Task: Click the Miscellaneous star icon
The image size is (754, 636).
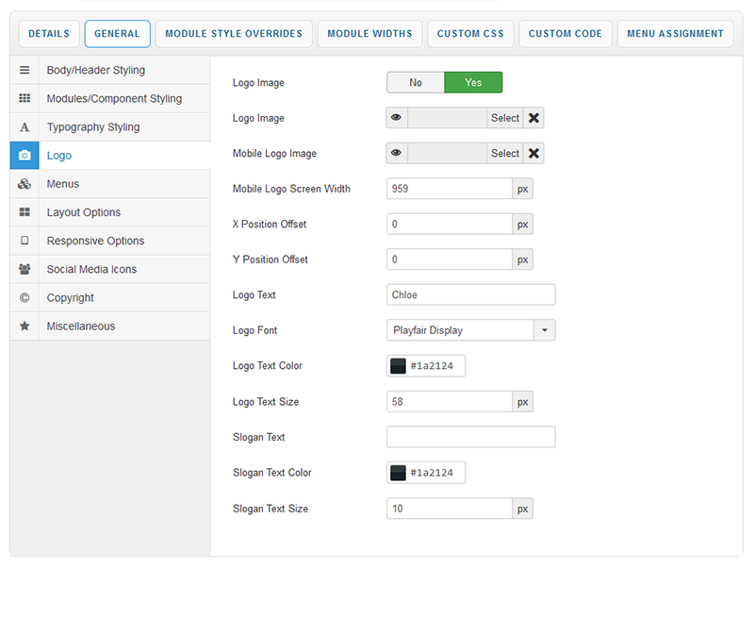Action: (x=25, y=326)
